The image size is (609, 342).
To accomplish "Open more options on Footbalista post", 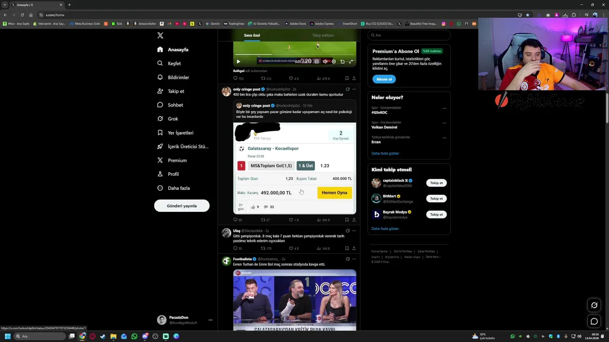I will [x=354, y=259].
